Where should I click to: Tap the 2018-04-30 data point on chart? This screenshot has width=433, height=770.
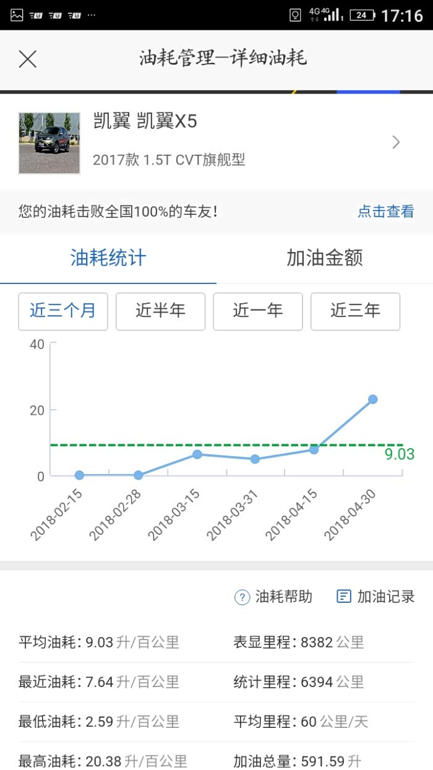[x=372, y=399]
